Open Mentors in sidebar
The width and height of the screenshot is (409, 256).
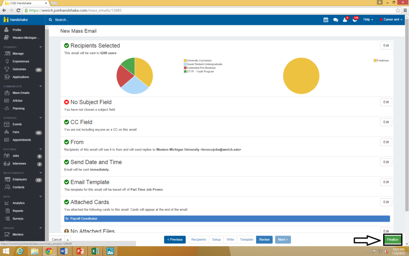tap(18, 235)
